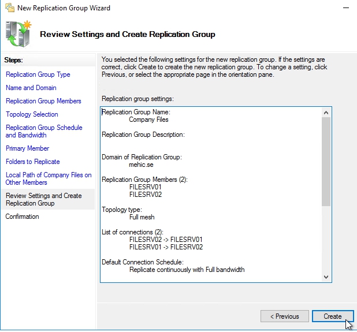Screen dimensions: 357x332
Task: Navigate to Primary Member step
Action: click(27, 148)
